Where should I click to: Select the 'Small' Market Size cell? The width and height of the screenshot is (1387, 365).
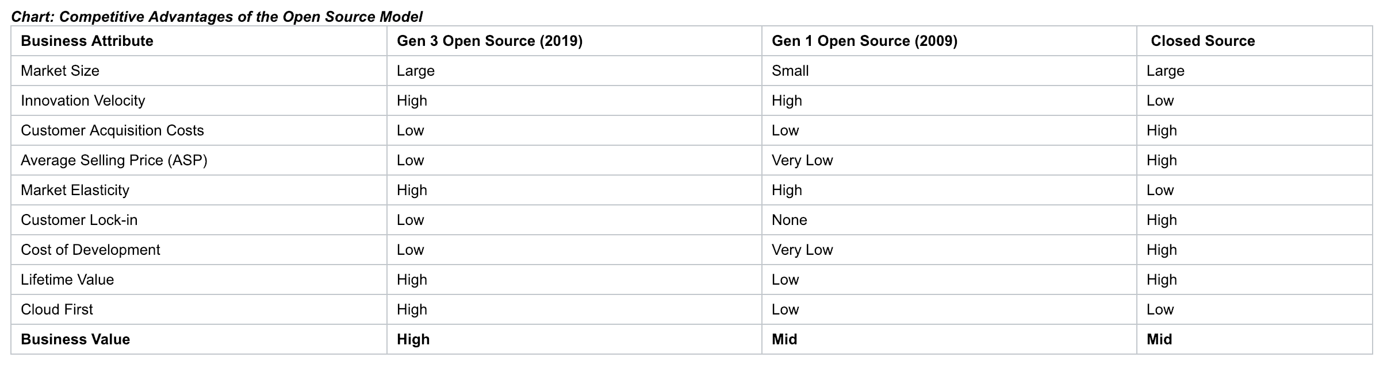pos(790,71)
